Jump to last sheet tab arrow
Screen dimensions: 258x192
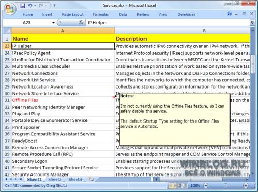21,179
